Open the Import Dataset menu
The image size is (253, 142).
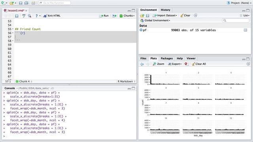pos(165,15)
